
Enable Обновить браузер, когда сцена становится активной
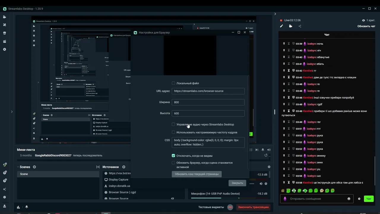click(x=173, y=163)
